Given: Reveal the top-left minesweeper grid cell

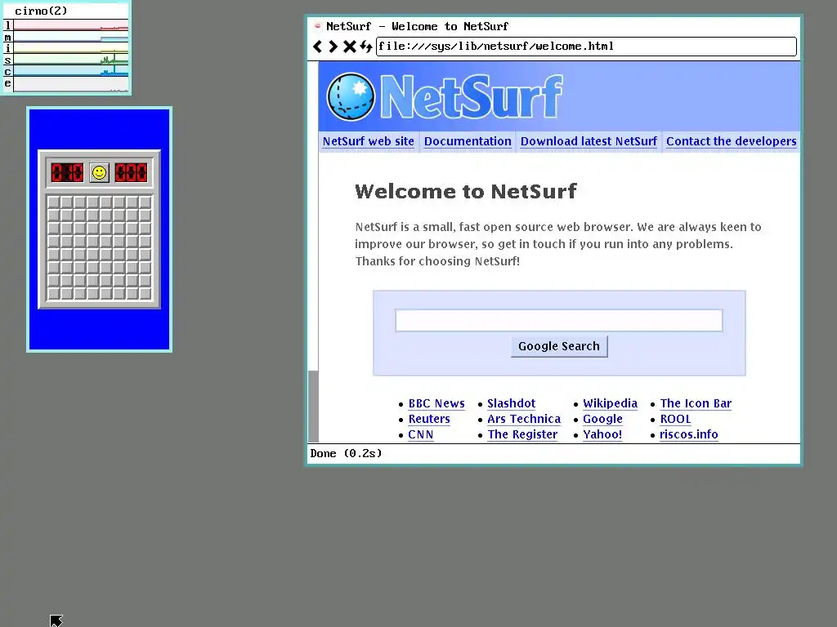Looking at the screenshot, I should click(53, 202).
